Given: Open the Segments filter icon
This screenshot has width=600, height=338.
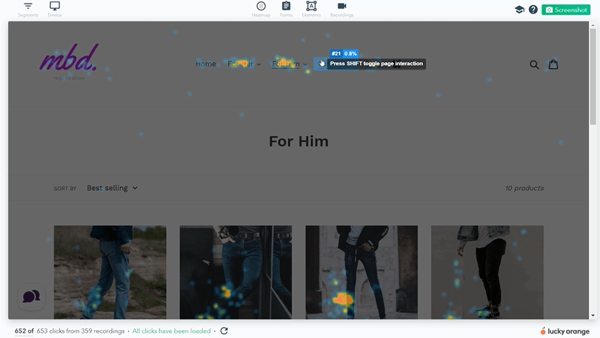Looking at the screenshot, I should click(28, 6).
